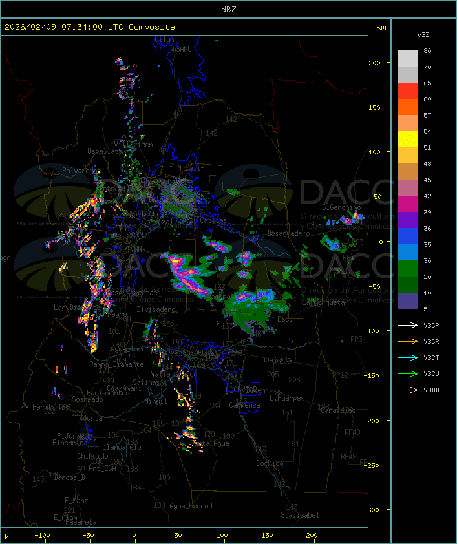Pick the green 20-30 dBZ legend swatch

pos(408,268)
